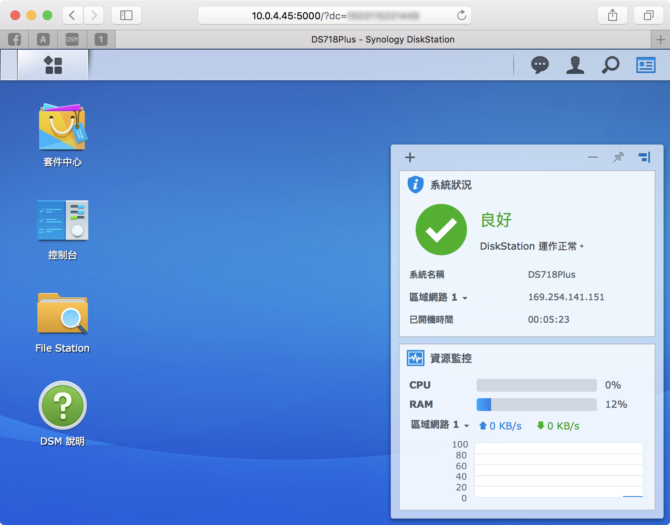Toggle the widgets panel icon

click(646, 65)
